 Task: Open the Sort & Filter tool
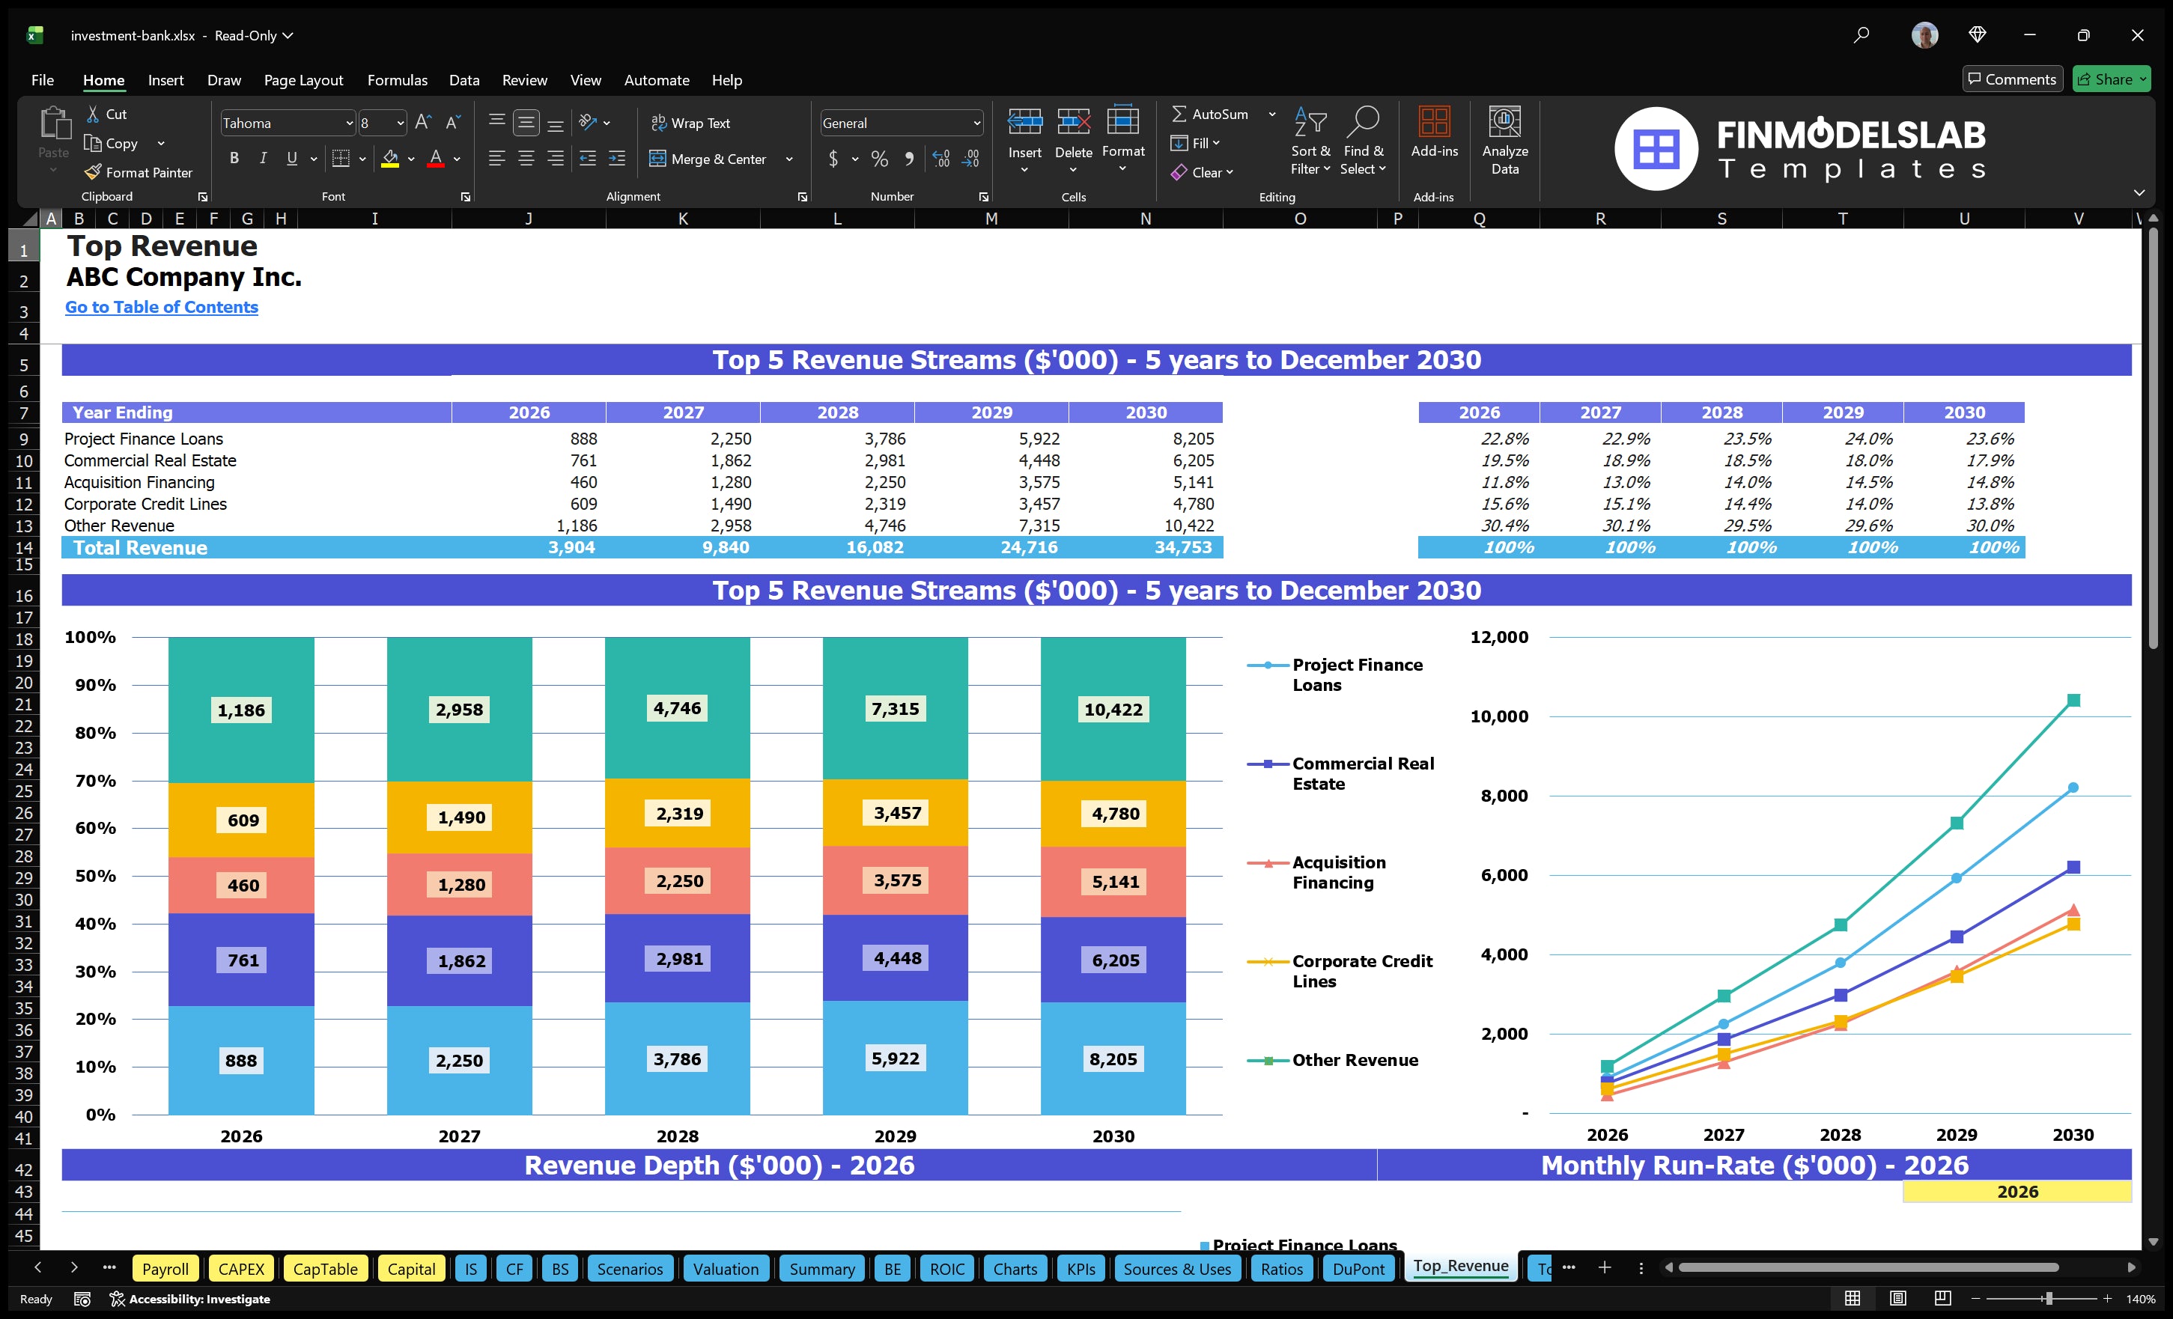[1310, 141]
